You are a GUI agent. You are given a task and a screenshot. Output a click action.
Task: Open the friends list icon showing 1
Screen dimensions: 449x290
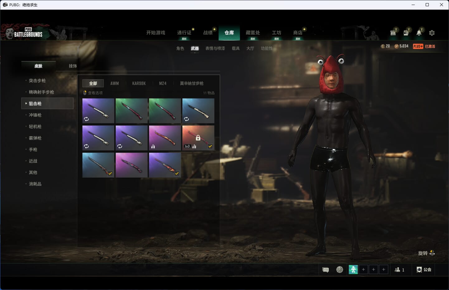pos(397,270)
